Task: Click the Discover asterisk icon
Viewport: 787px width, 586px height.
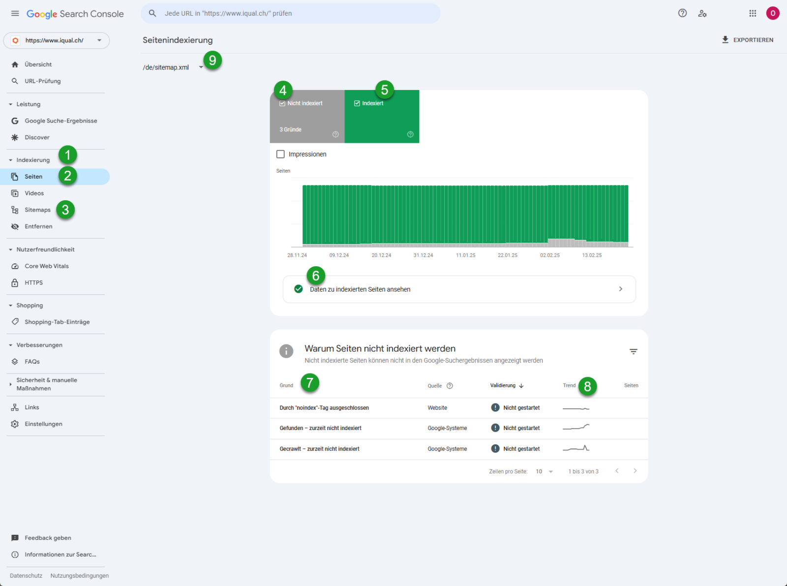Action: (x=15, y=138)
